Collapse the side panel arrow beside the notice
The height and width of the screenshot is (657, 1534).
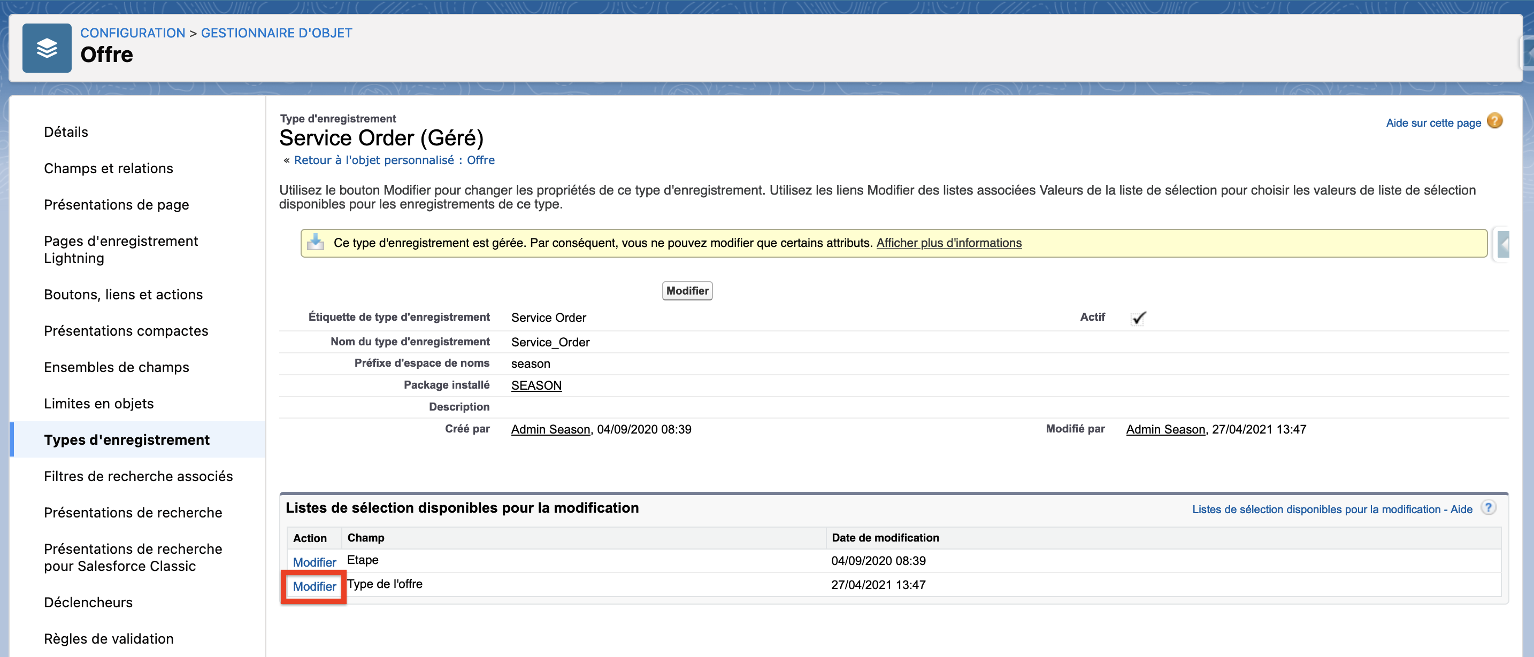click(1504, 244)
